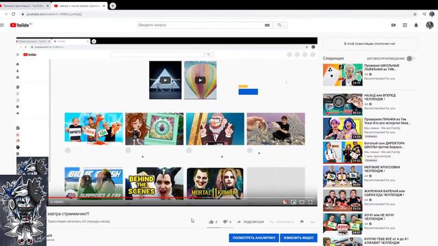Reload the page in Chrome
This screenshot has height=246, width=438.
pos(13,14)
